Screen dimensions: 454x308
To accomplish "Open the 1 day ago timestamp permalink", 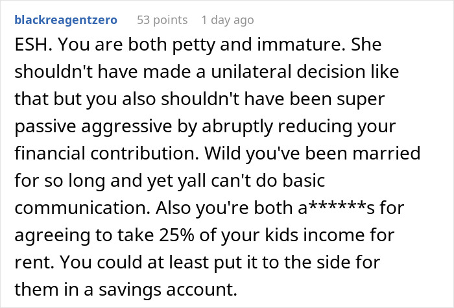I will click(x=228, y=20).
